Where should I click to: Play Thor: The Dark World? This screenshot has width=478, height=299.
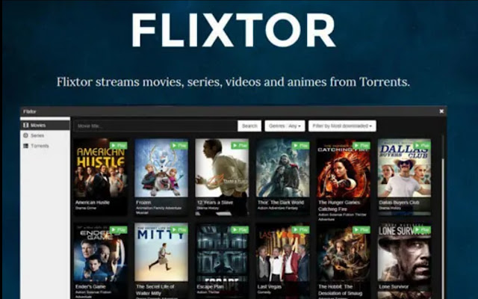[300, 146]
